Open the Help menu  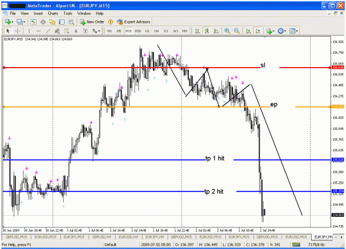point(100,13)
